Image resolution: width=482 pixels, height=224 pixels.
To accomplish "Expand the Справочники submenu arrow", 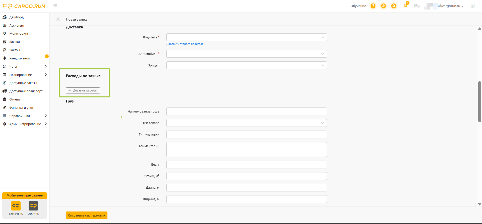I will (46, 116).
